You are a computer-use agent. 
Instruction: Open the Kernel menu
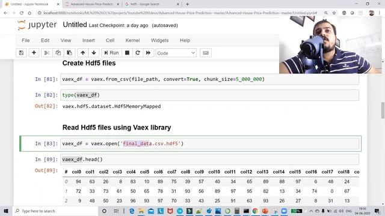pyautogui.click(x=132, y=40)
